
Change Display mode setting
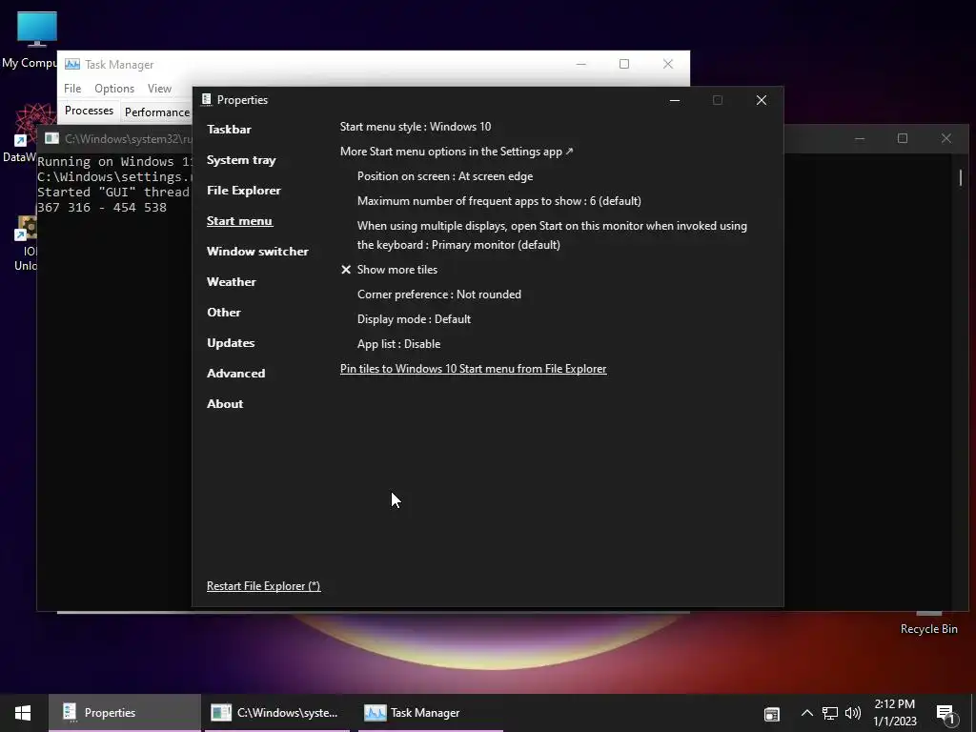point(414,320)
